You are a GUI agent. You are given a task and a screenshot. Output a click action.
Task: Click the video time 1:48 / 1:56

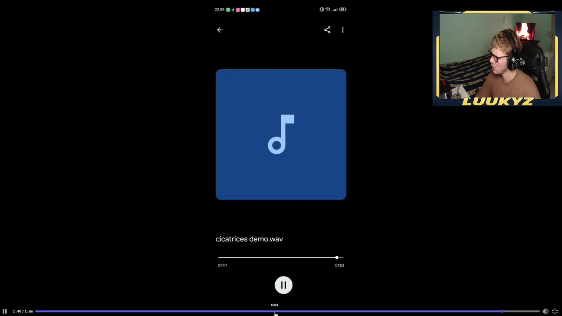(23, 311)
